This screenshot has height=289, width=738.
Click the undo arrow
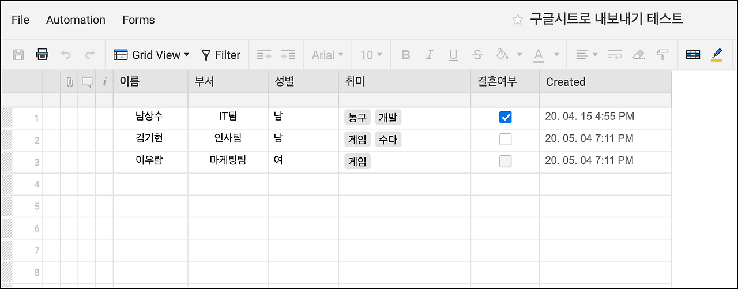(66, 55)
